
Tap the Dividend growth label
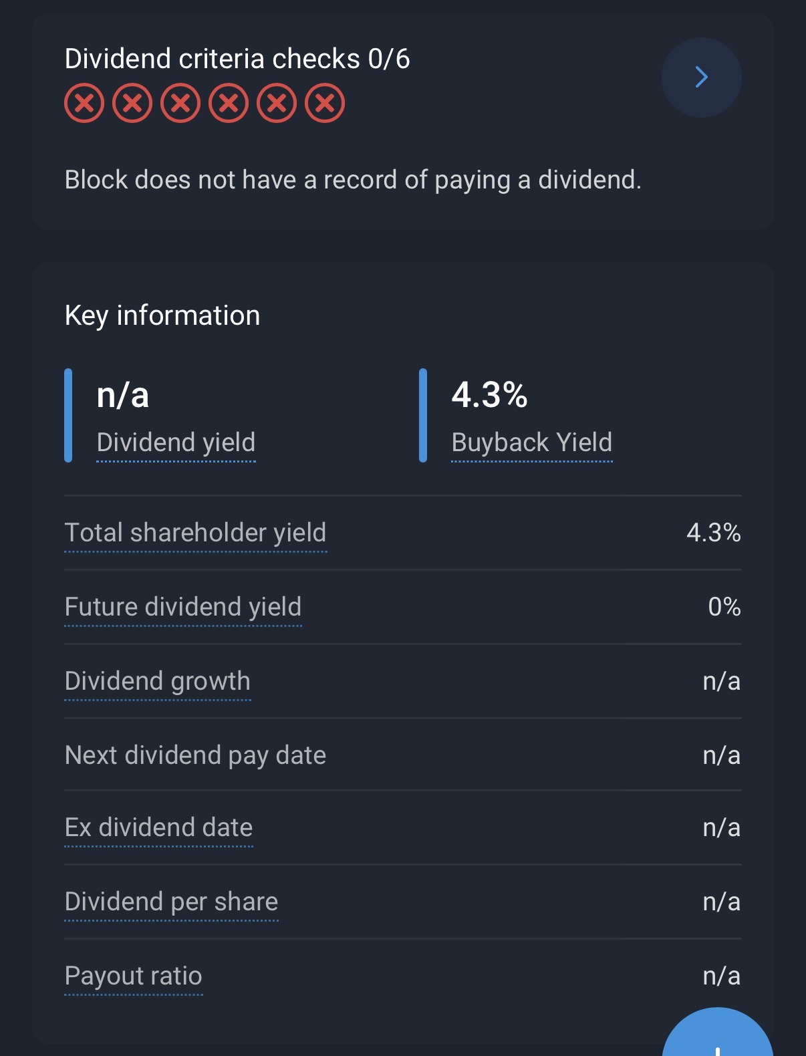158,681
